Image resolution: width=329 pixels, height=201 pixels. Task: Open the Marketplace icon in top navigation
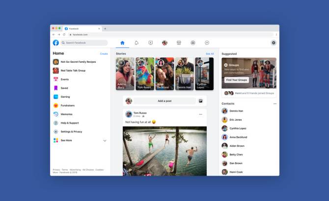179,43
